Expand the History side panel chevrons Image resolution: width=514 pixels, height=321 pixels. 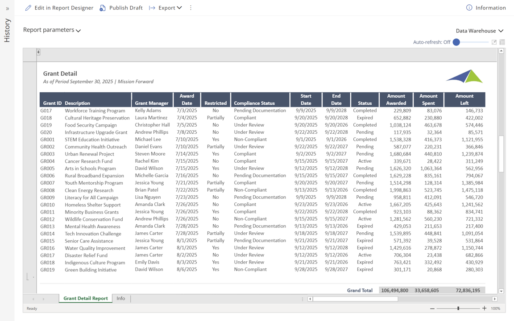[7, 8]
